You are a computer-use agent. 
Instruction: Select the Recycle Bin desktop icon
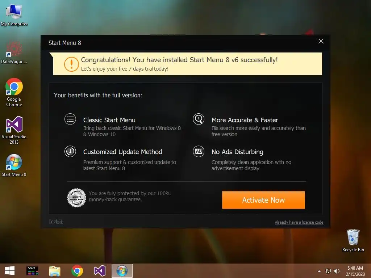(353, 241)
